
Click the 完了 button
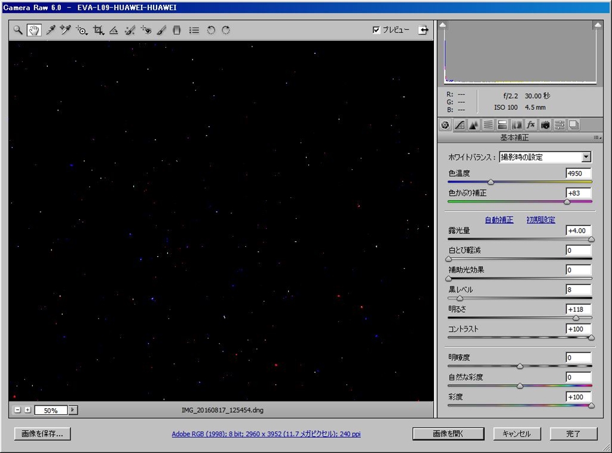(x=573, y=433)
